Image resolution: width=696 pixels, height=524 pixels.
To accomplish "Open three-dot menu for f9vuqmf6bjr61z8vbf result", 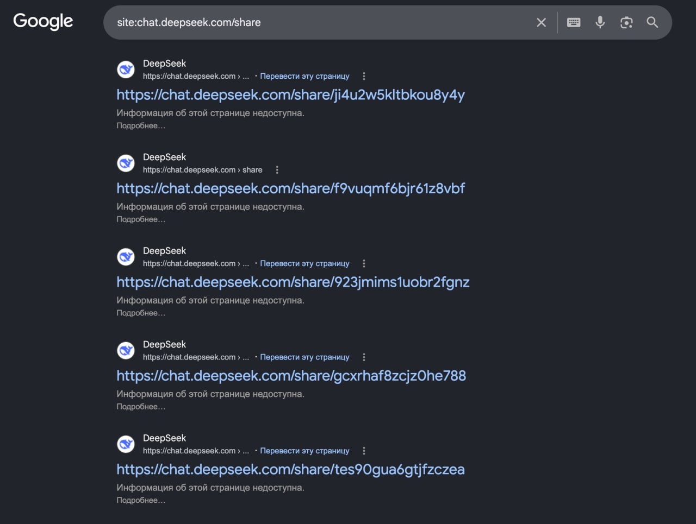I will click(x=277, y=170).
